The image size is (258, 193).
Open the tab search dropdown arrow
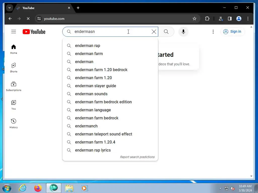point(10,8)
